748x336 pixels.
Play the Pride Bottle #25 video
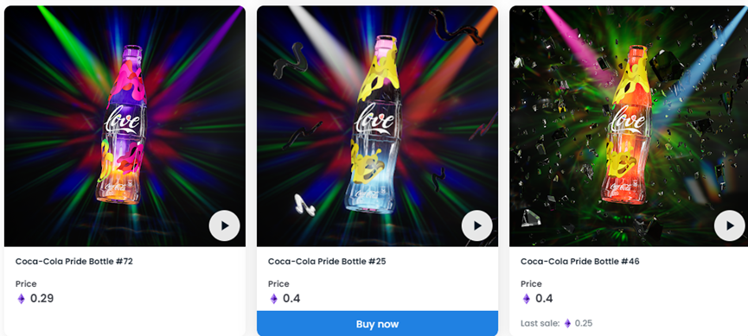click(477, 225)
